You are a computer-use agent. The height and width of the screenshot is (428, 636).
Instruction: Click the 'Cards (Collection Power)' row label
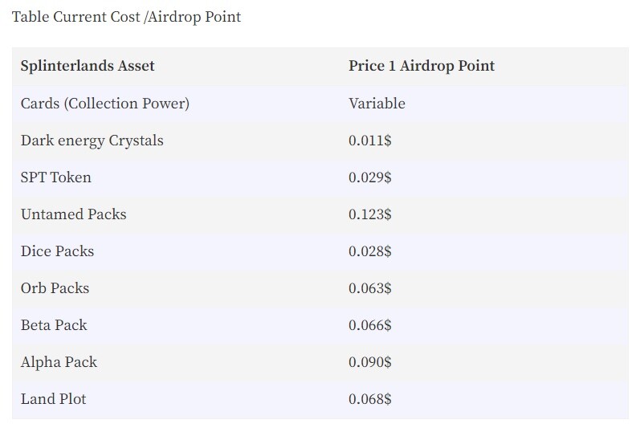(105, 104)
